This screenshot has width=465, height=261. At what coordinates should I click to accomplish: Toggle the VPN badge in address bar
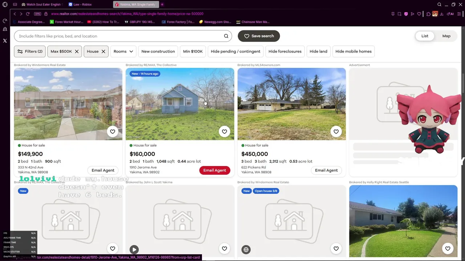[37, 14]
